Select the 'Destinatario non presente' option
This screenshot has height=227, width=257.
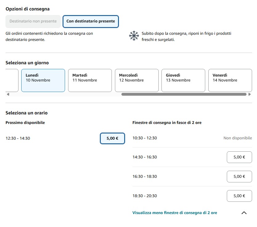pyautogui.click(x=33, y=22)
